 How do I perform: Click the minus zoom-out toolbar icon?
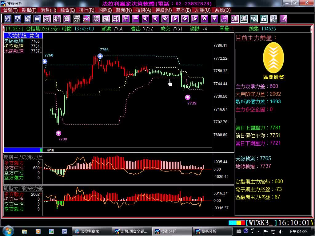(136, 19)
